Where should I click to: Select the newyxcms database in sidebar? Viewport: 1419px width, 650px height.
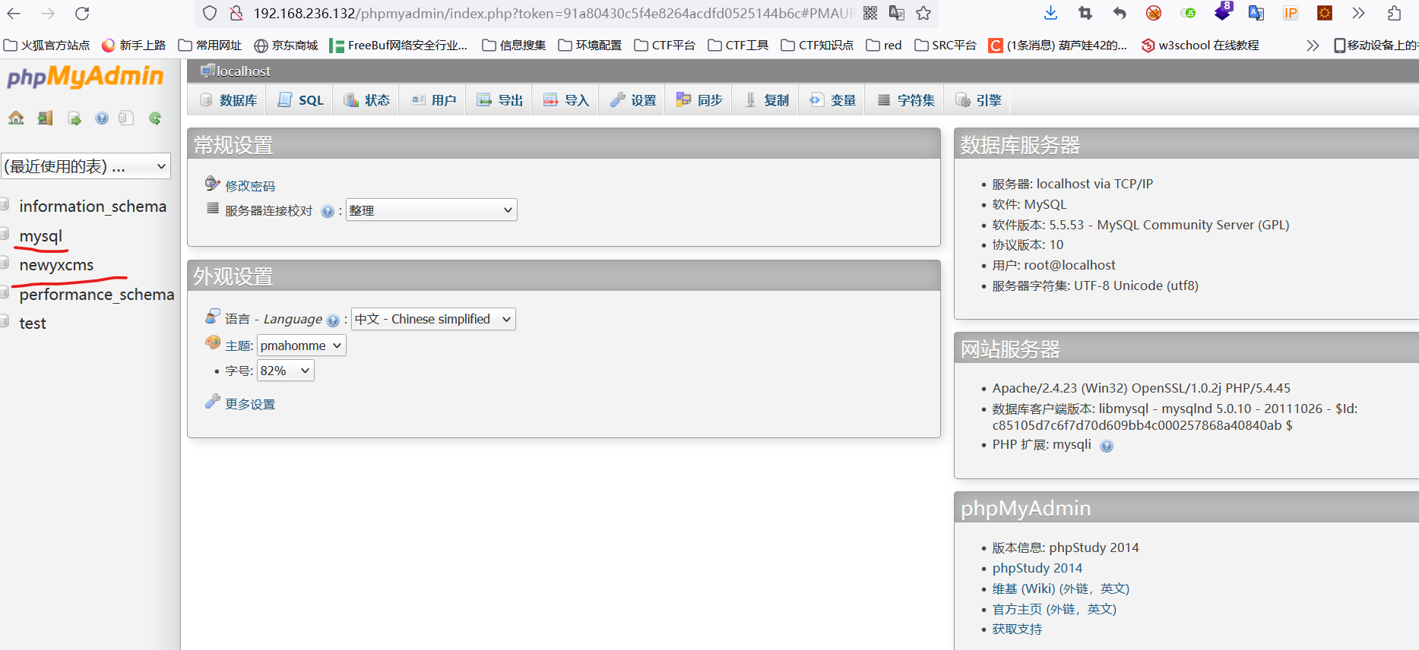(56, 265)
